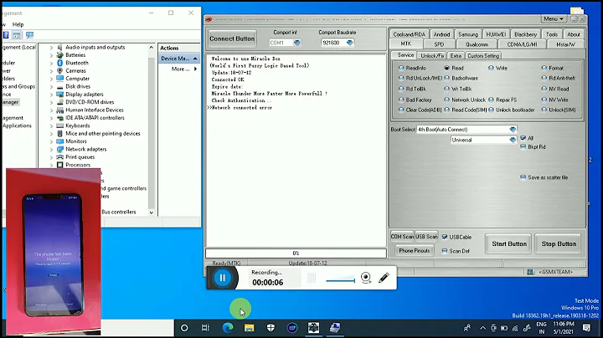Click the device tree vertical scrollbar down arrow
The height and width of the screenshot is (338, 603).
(x=151, y=212)
